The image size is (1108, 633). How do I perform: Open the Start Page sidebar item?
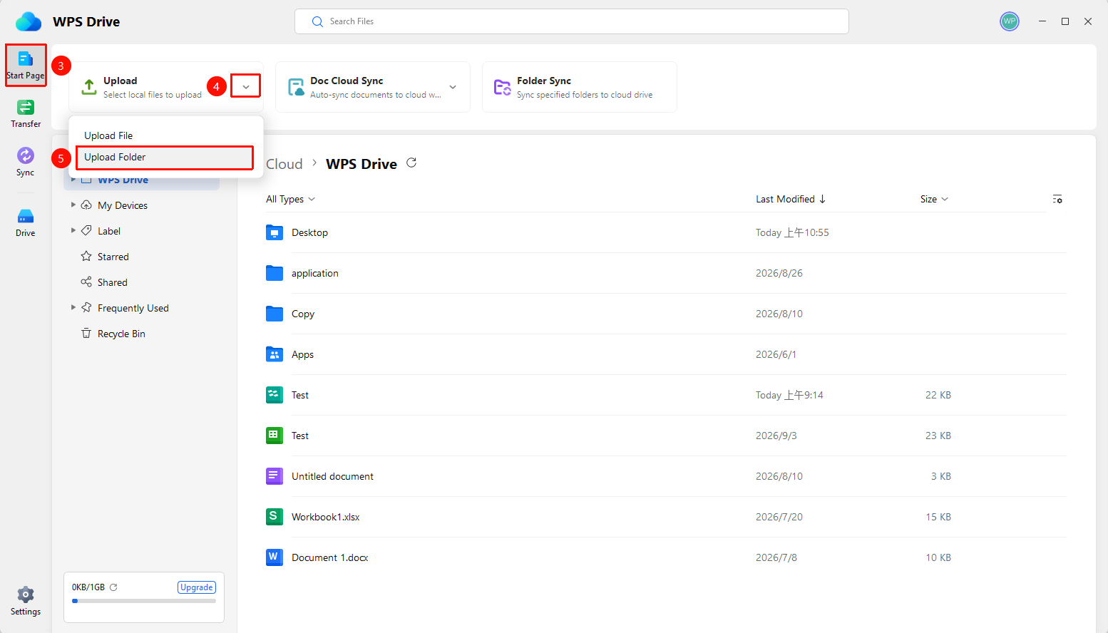point(26,66)
